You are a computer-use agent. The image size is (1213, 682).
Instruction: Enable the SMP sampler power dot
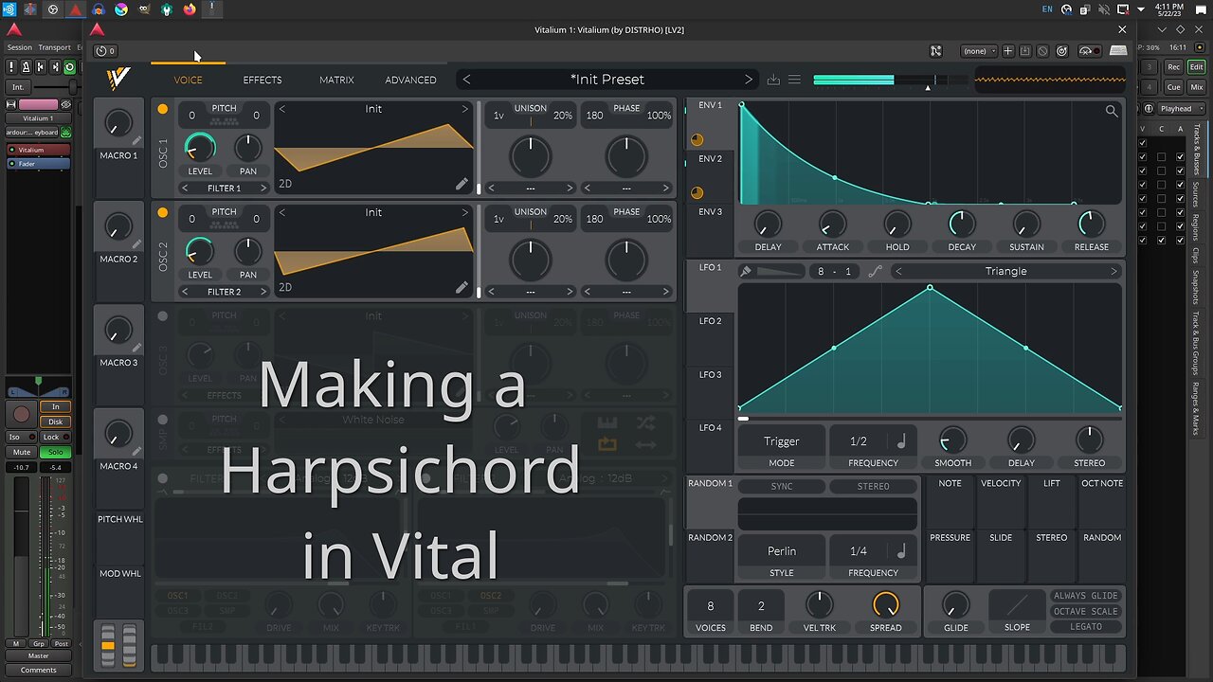(163, 420)
